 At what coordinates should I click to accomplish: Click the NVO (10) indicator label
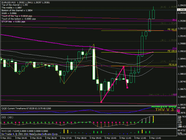(x=25, y=131)
